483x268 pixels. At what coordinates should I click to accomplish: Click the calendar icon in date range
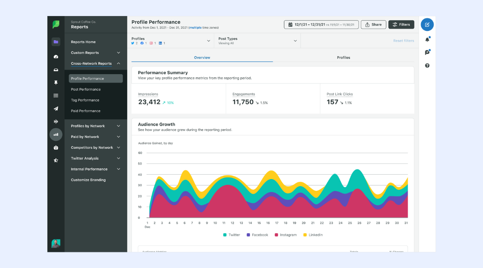(290, 25)
